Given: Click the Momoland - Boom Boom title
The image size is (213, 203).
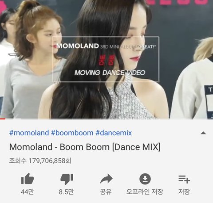Looking at the screenshot, I should (x=85, y=147).
